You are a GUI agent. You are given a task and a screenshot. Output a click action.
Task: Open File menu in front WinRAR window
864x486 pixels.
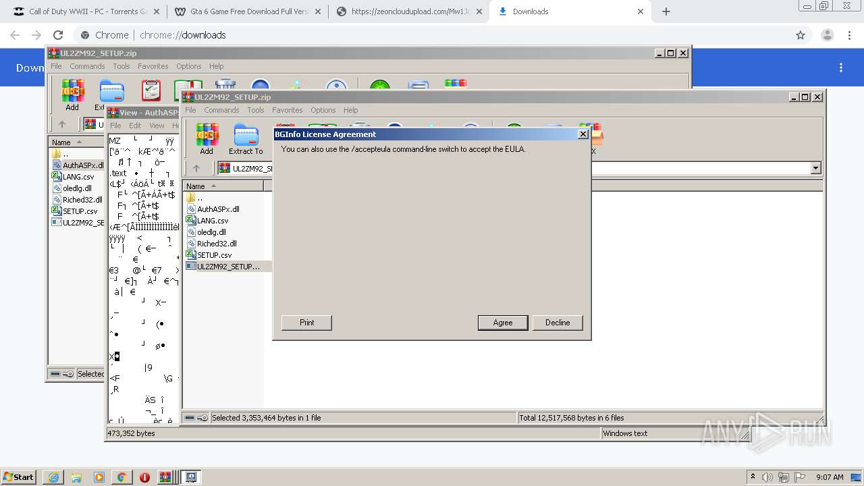[190, 110]
